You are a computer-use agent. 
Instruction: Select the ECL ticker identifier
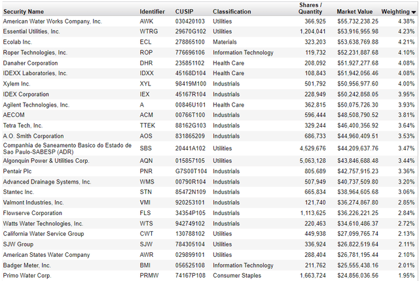[x=145, y=42]
